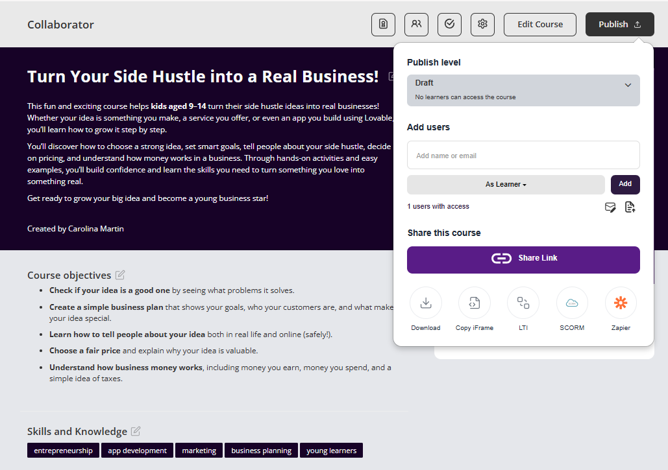The image size is (668, 470).
Task: Open the course settings gear
Action: pos(482,25)
